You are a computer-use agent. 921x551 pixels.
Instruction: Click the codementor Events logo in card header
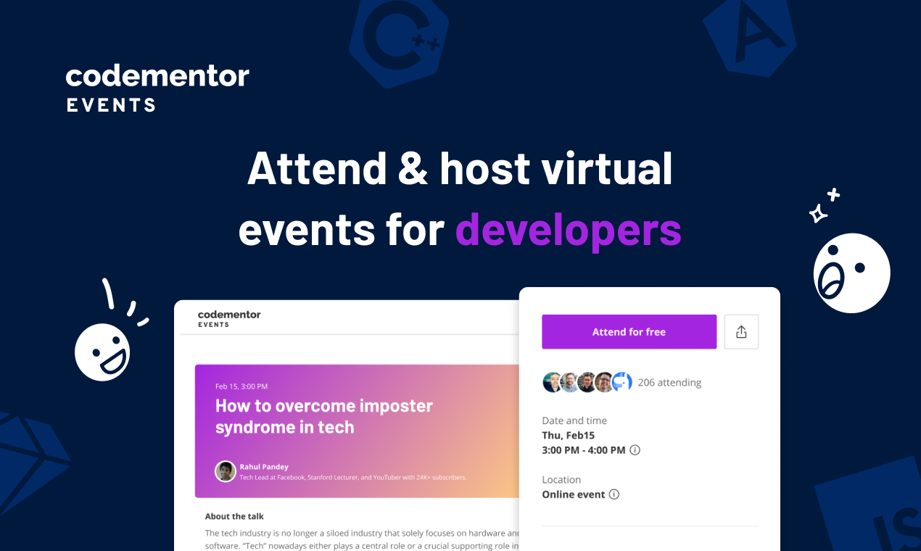click(x=229, y=318)
